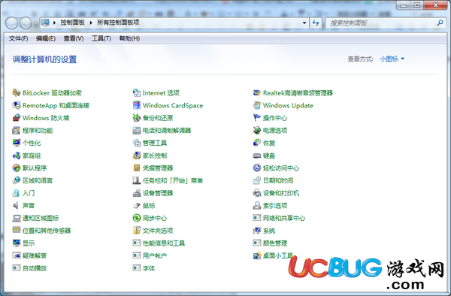This screenshot has width=451, height=296.
Task: Click the 区域和语言 globe icon
Action: pyautogui.click(x=17, y=180)
